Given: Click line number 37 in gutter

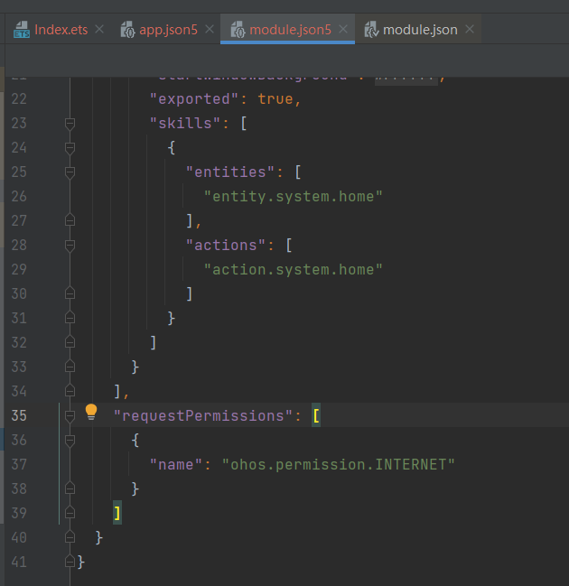Looking at the screenshot, I should (x=19, y=465).
